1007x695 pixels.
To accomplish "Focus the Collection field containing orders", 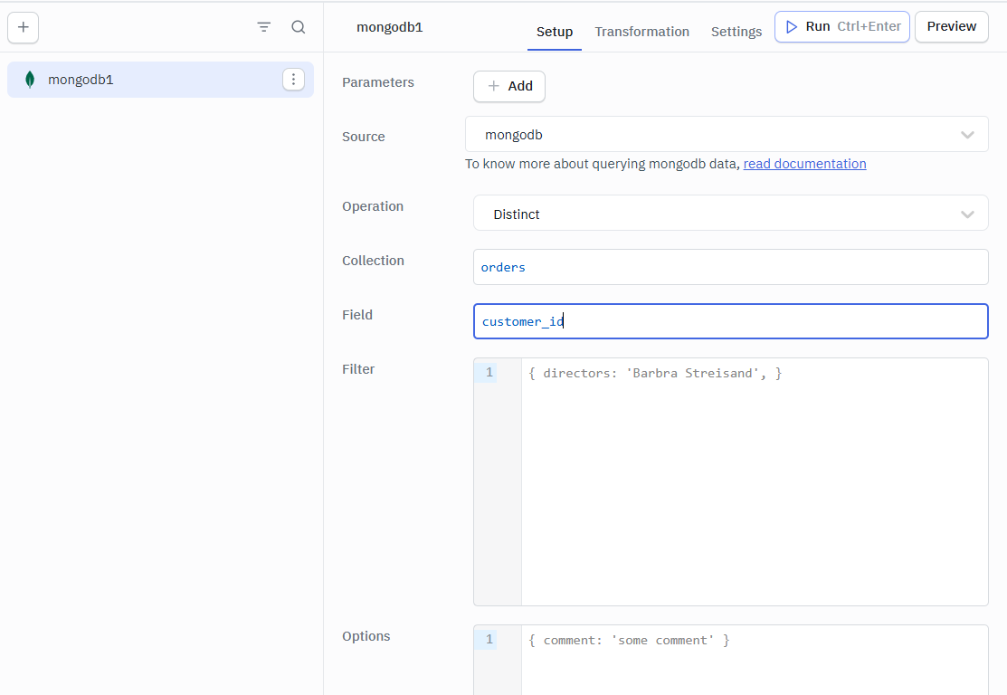I will [730, 267].
